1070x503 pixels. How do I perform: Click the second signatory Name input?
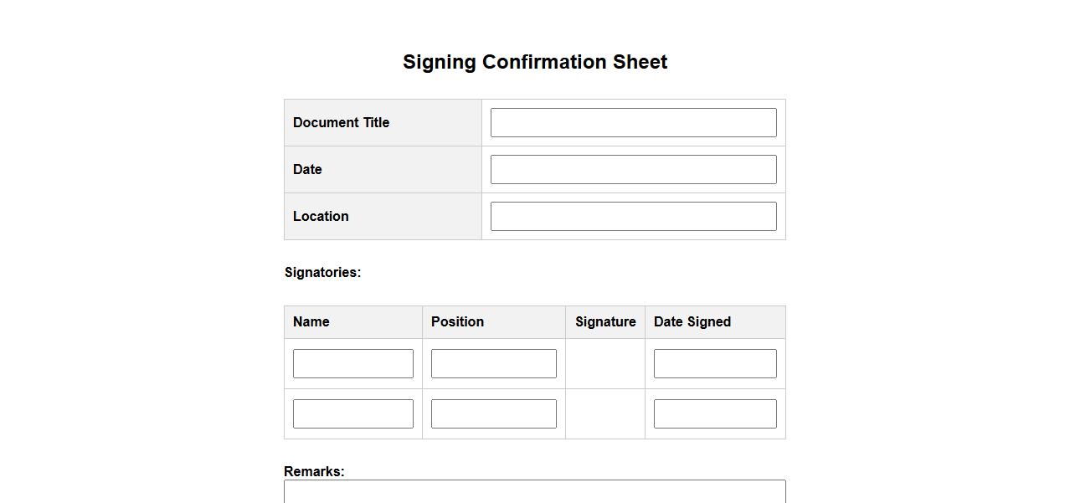pos(352,414)
